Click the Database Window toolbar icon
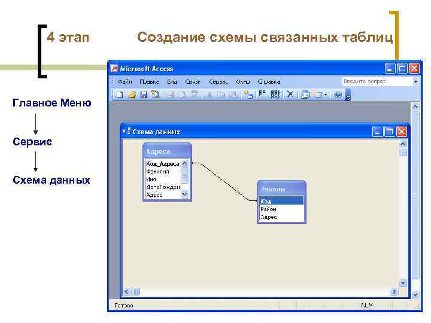The width and height of the screenshot is (431, 323). 305,95
